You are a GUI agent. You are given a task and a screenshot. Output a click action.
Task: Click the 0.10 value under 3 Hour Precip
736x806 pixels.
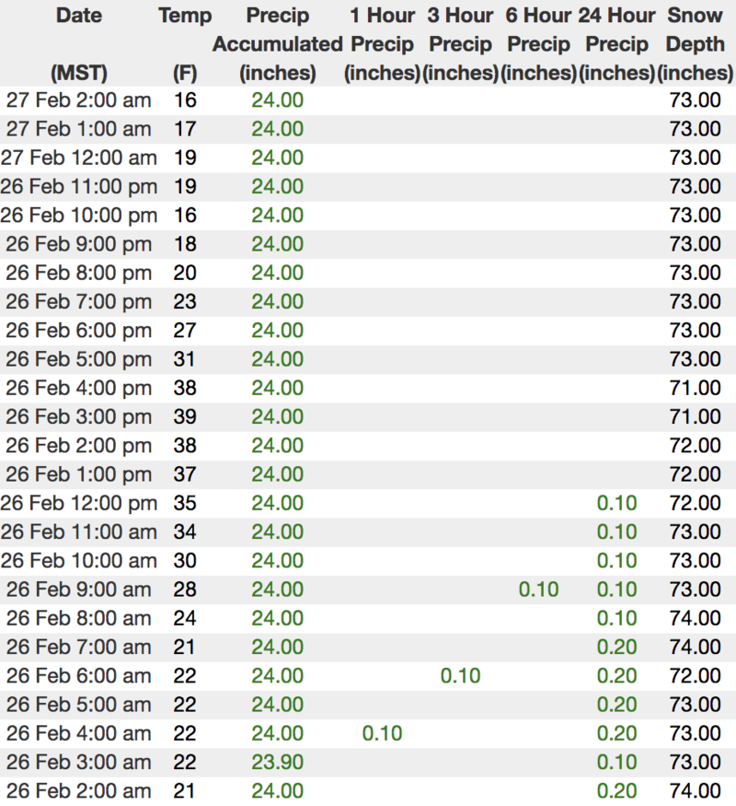tap(461, 675)
